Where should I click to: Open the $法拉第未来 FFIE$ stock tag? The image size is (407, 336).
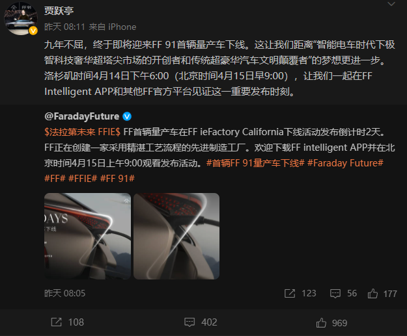(x=82, y=132)
